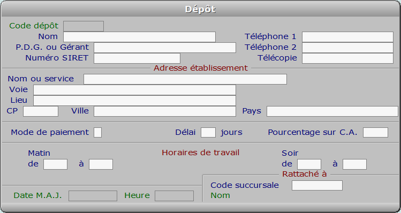Click the P.D.G. ou Gérant field
401x213 pixels.
[165, 48]
